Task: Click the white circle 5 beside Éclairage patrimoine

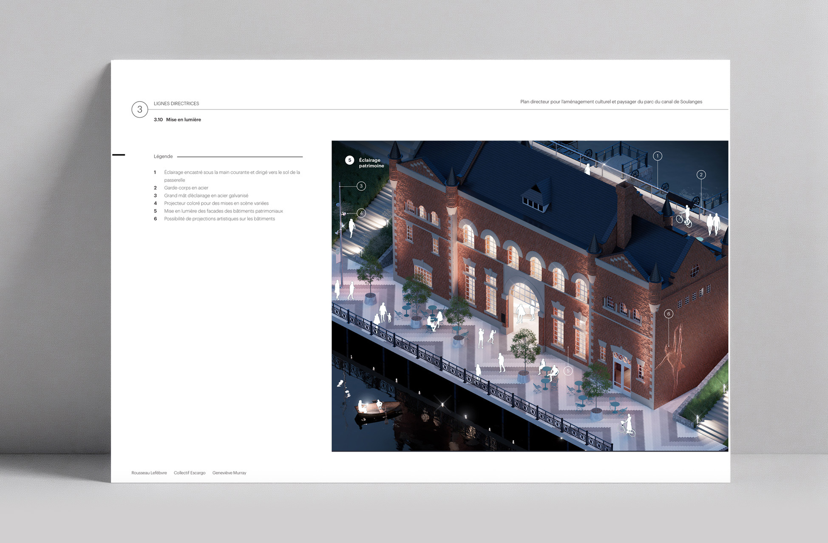Action: (349, 160)
